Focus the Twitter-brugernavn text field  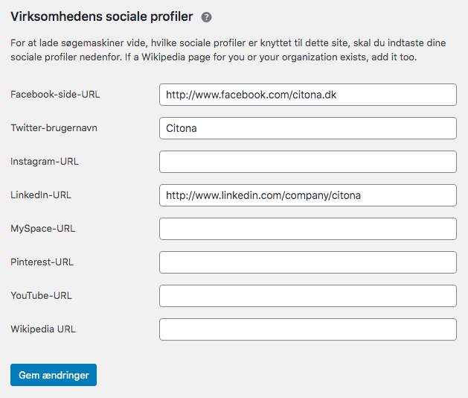pos(307,128)
